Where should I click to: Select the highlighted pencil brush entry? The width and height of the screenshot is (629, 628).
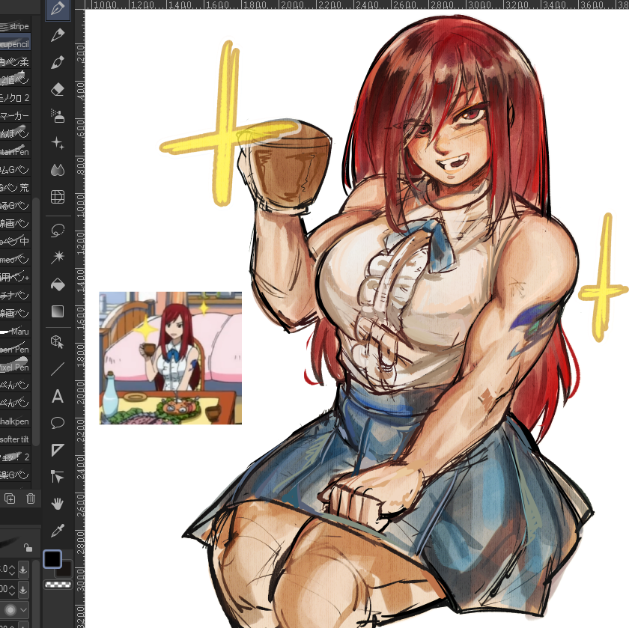15,43
